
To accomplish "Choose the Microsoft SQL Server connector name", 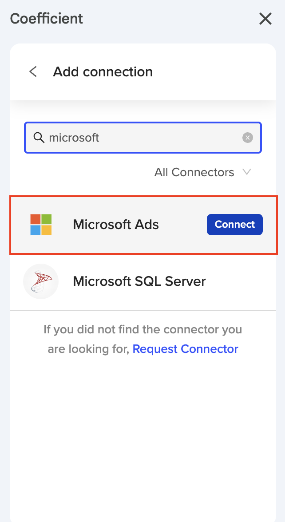I will (x=139, y=281).
